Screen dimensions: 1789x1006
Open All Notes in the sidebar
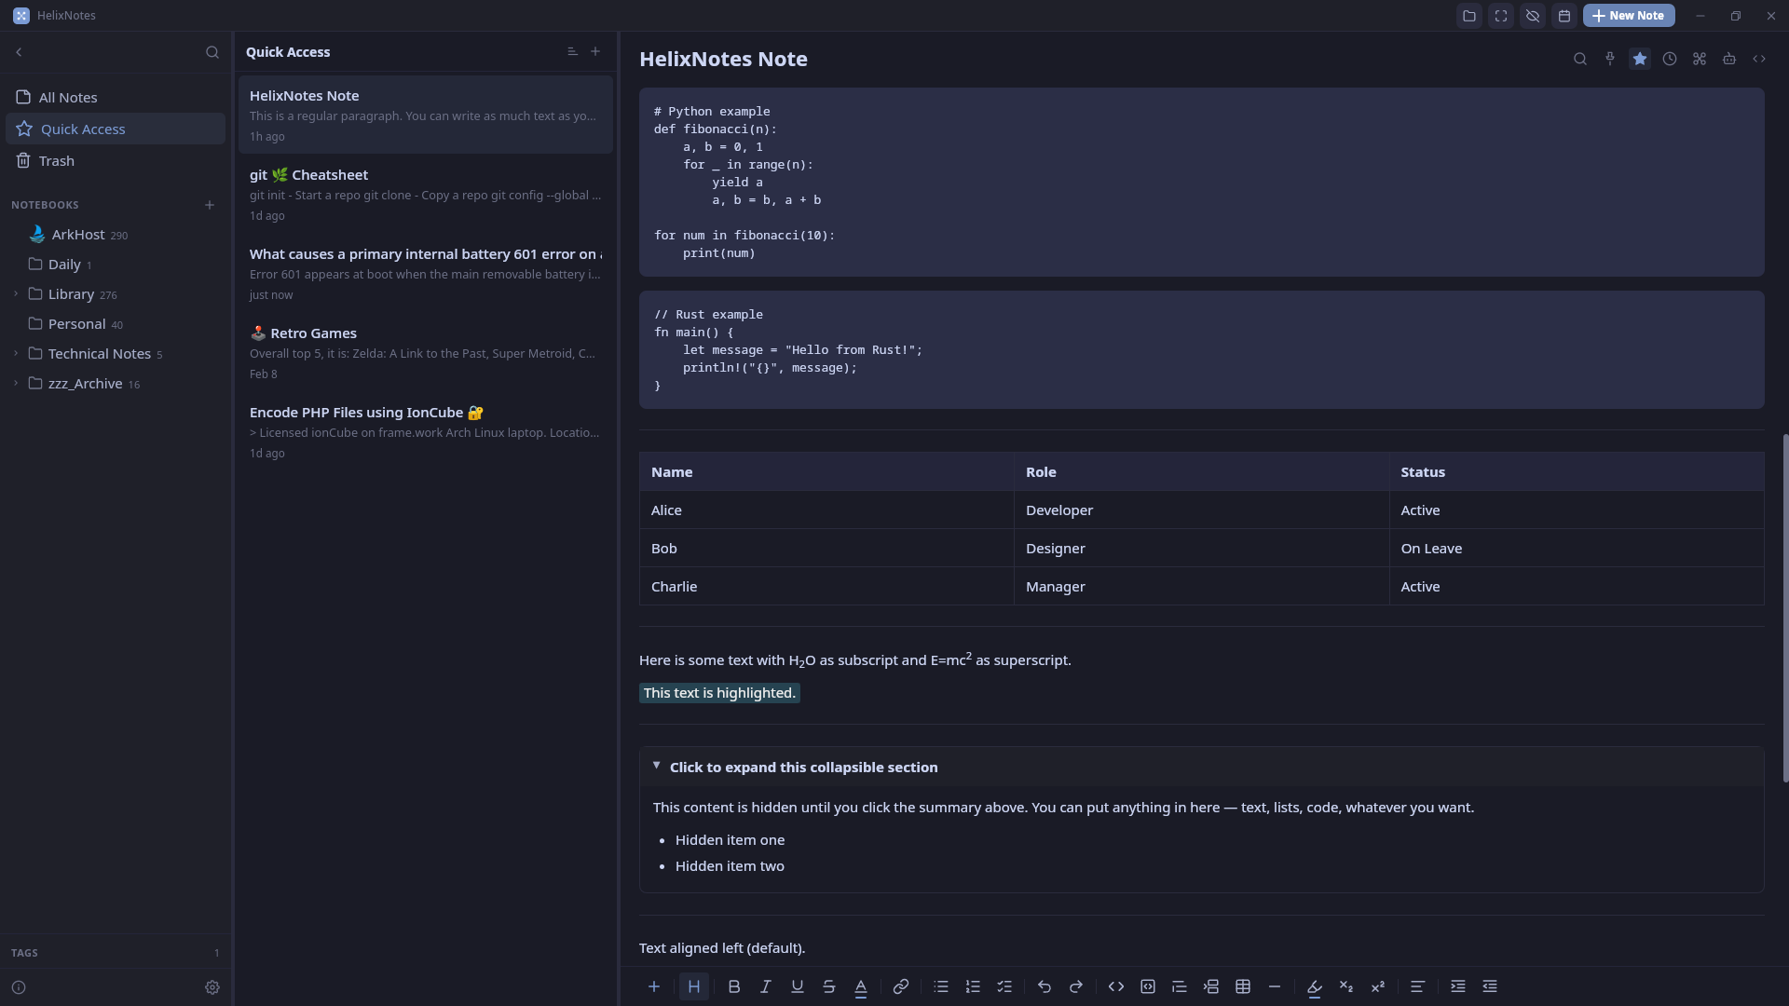(68, 98)
